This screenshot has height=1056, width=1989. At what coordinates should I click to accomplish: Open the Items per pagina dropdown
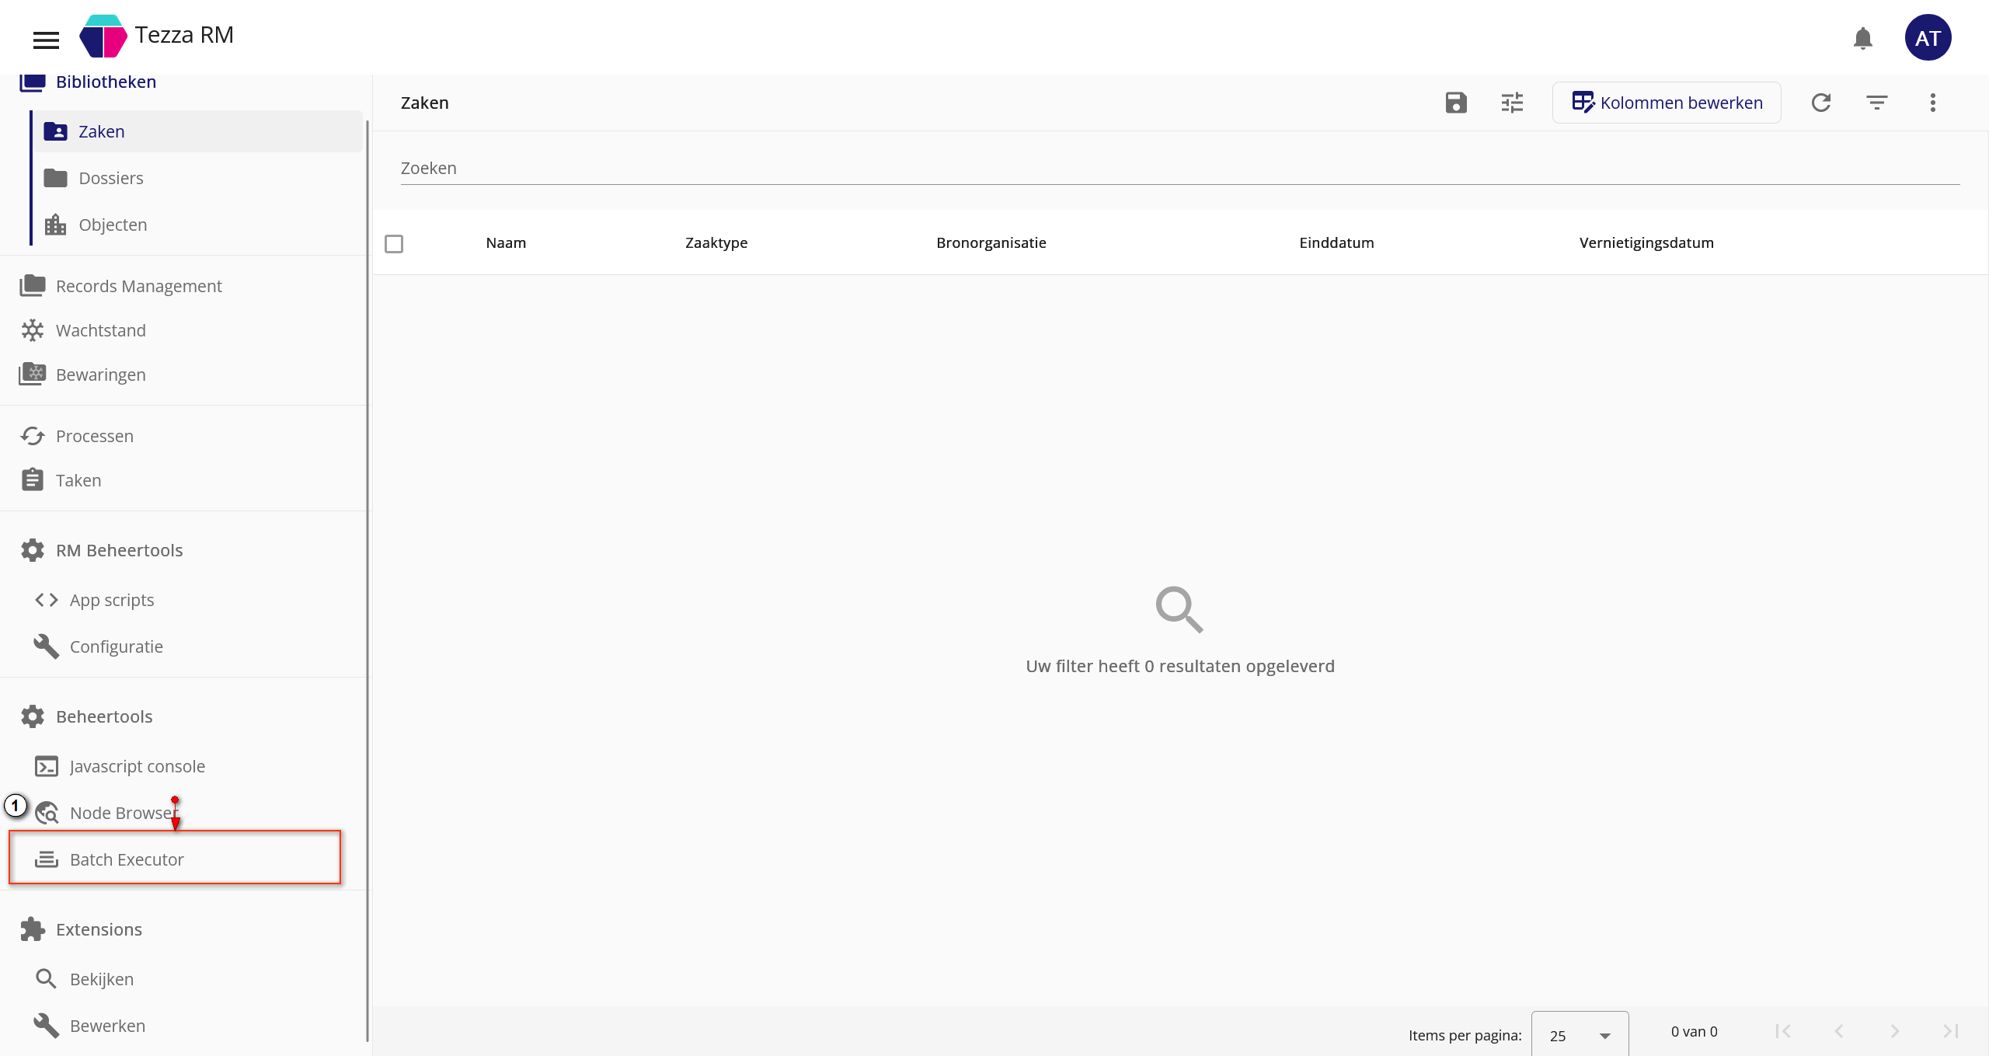point(1580,1035)
